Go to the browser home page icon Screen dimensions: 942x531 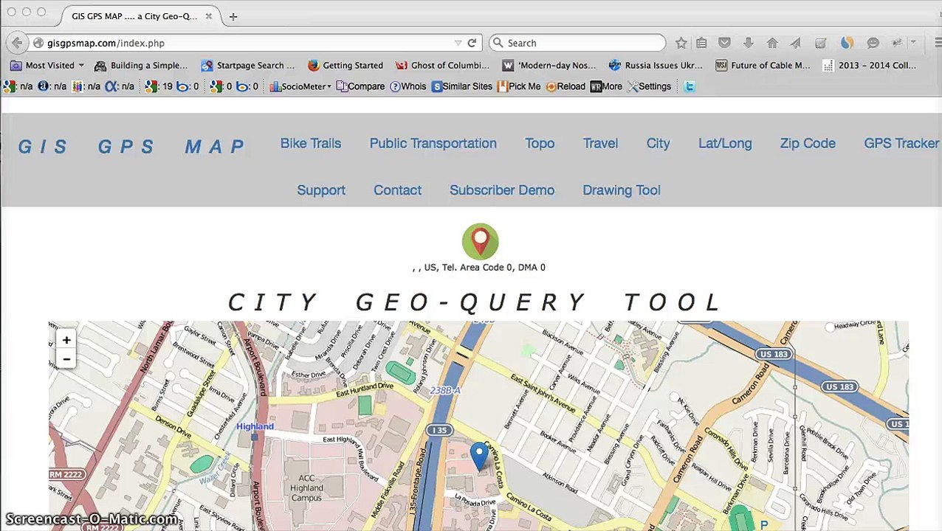click(772, 43)
